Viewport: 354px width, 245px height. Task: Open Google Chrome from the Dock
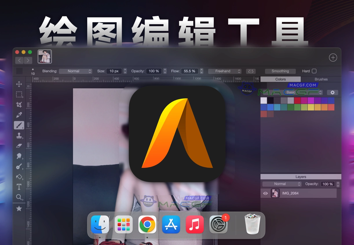[x=147, y=224]
